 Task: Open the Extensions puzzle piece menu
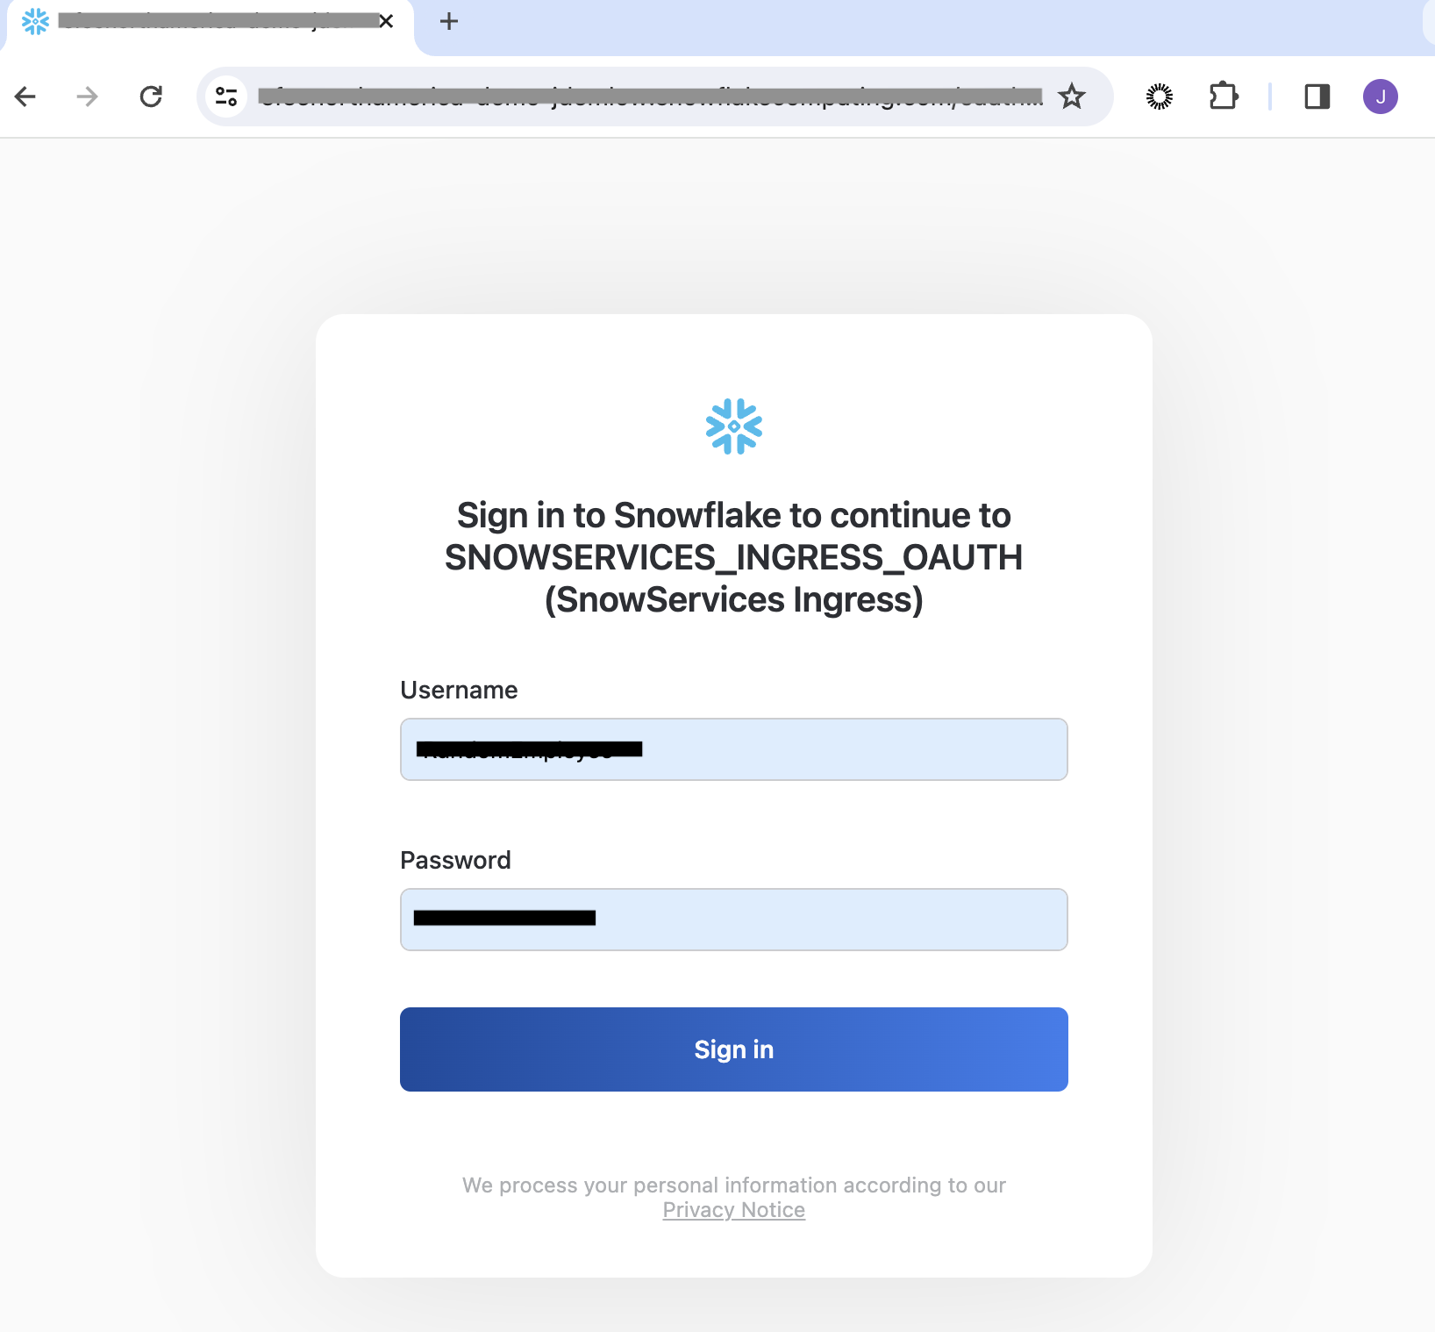[x=1224, y=97]
